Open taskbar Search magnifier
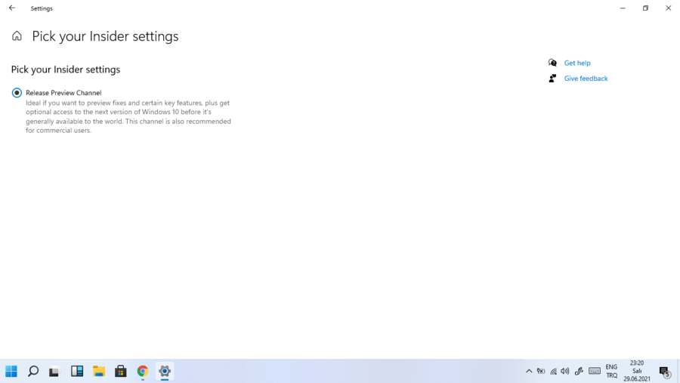 point(33,371)
